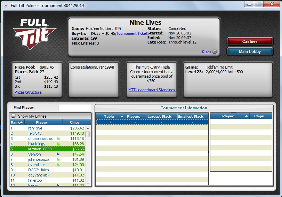
Task: Select player odyvanchick row
Action: point(48,175)
